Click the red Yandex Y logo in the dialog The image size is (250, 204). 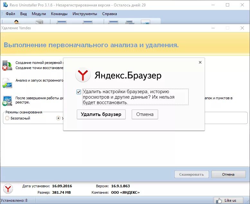[83, 75]
